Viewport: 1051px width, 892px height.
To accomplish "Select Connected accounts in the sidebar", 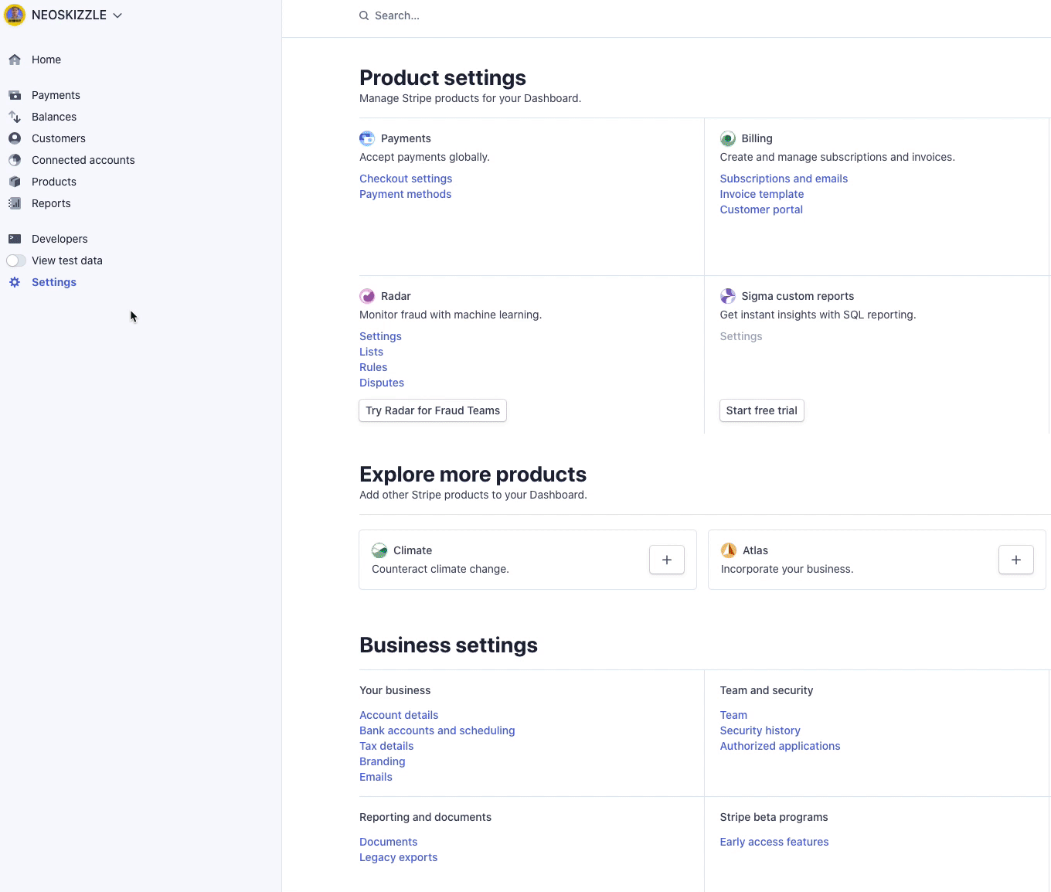I will [83, 160].
